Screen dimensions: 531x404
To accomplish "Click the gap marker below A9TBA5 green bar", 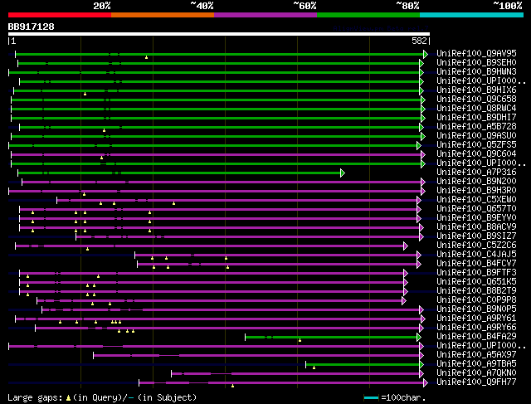I will pyautogui.click(x=314, y=367).
